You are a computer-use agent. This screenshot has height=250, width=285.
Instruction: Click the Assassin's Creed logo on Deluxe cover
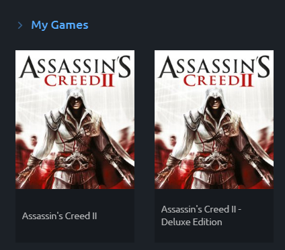(214, 71)
